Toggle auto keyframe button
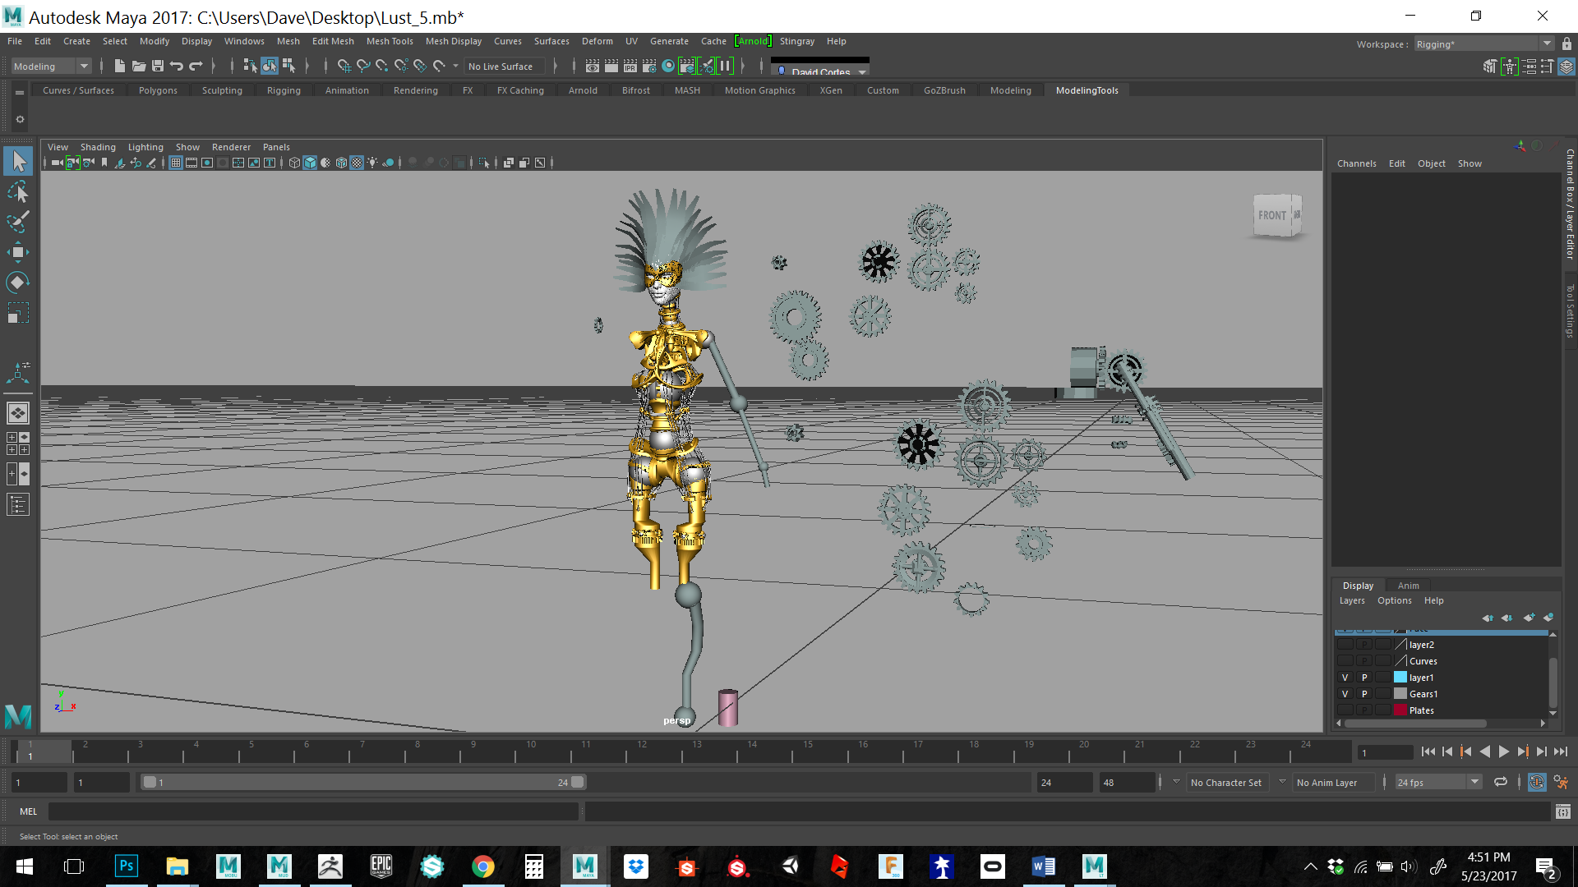This screenshot has width=1578, height=887. 1537,783
